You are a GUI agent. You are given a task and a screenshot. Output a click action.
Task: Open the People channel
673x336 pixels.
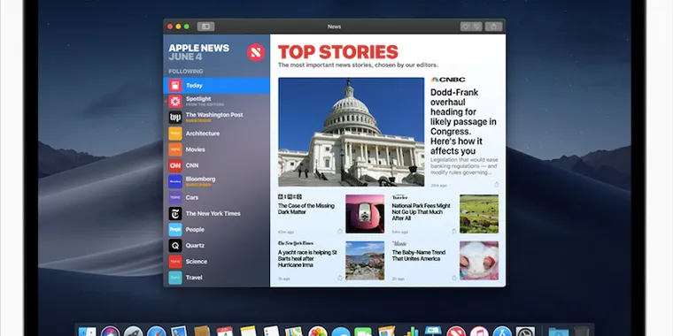[216, 229]
